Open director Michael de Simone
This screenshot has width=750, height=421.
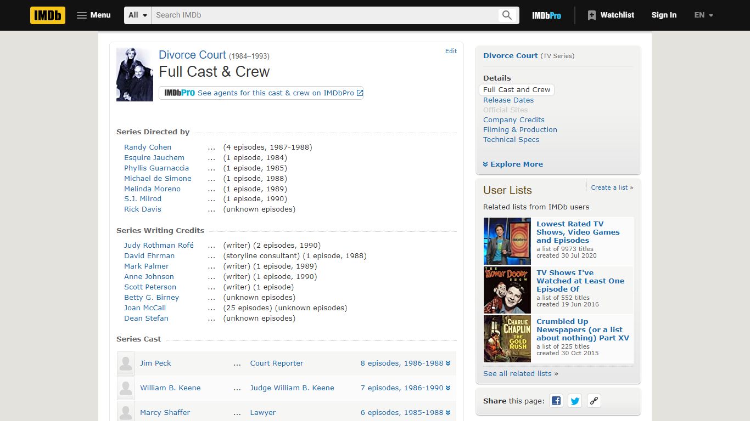tap(158, 178)
